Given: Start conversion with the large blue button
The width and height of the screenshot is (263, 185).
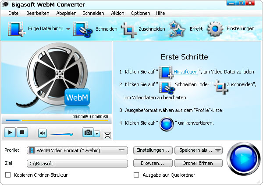Looking at the screenshot, I should click(244, 159).
